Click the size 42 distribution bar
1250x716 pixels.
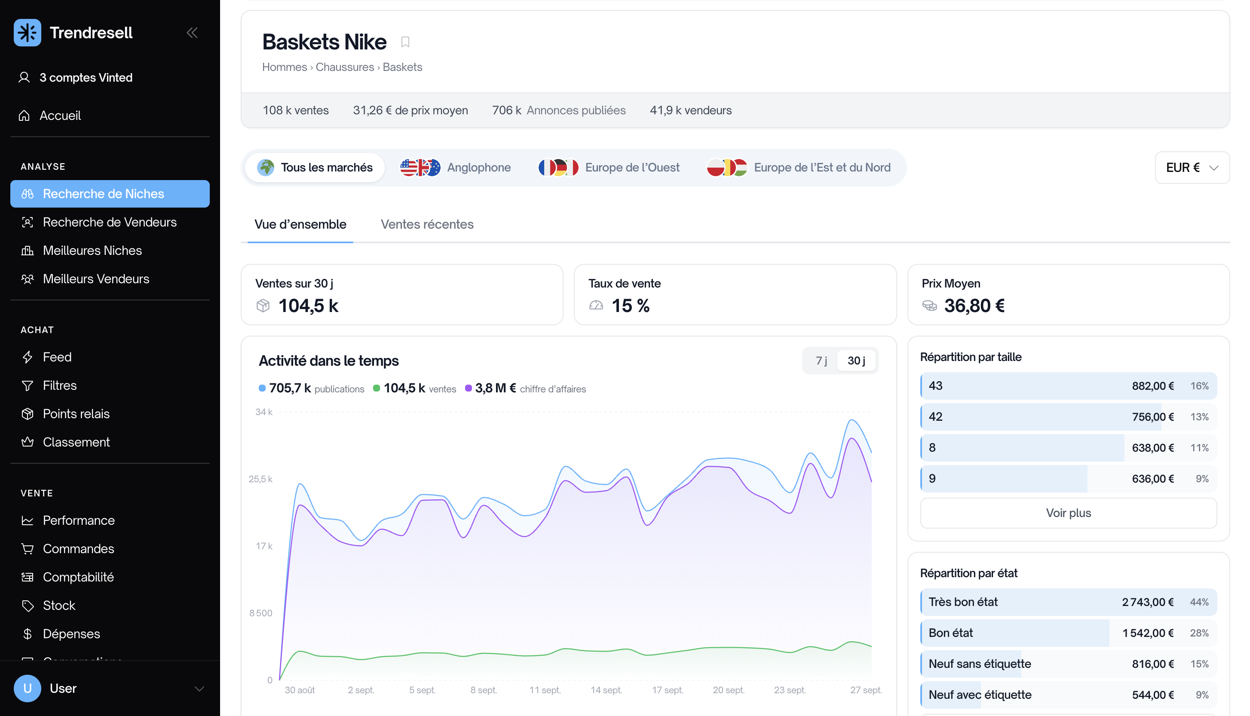pyautogui.click(x=1068, y=417)
